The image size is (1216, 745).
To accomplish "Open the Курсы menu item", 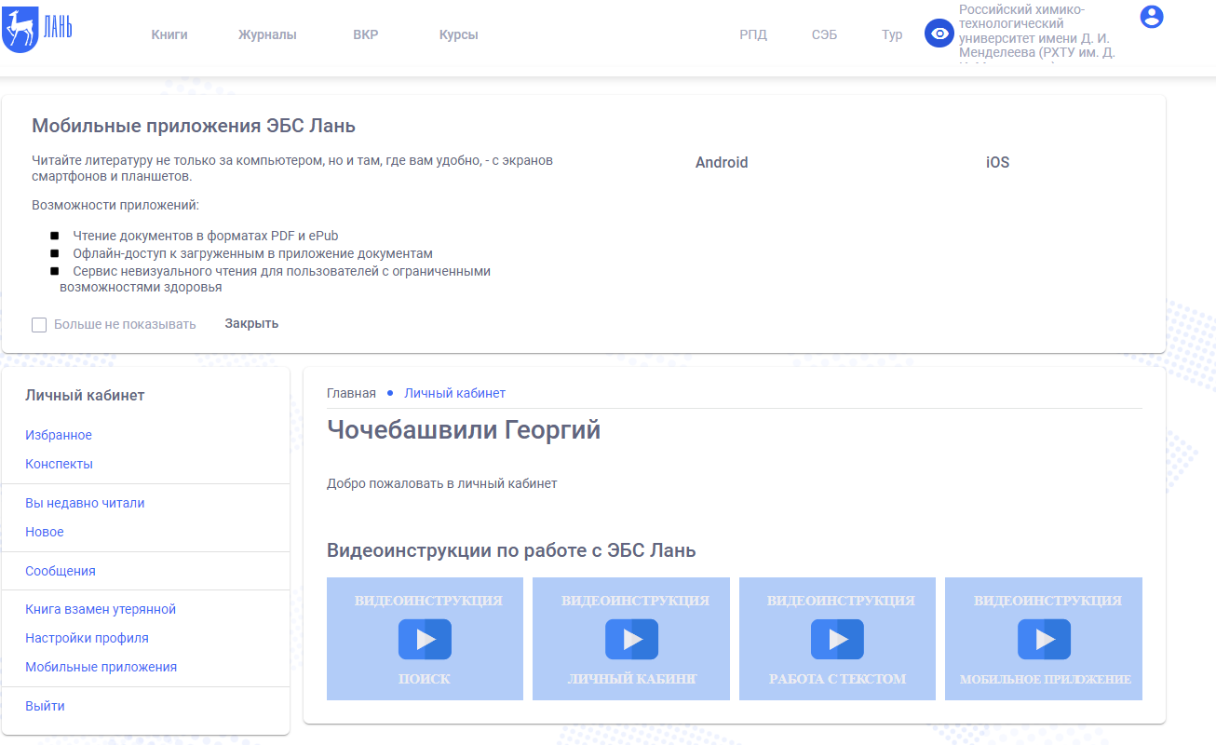I will 459,35.
